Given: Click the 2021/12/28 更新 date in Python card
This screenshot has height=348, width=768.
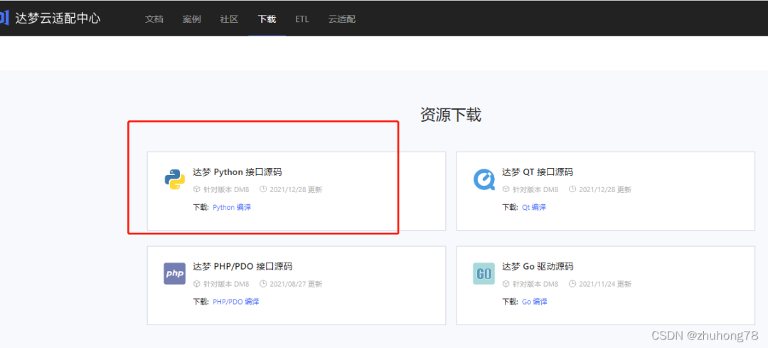Looking at the screenshot, I should [x=296, y=190].
